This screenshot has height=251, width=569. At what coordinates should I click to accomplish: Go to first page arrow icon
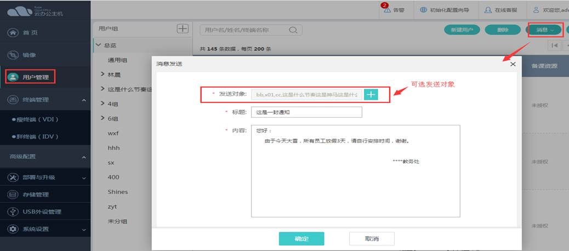pyautogui.click(x=555, y=45)
